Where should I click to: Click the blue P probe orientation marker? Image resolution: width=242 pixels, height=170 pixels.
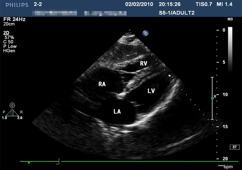(x=145, y=33)
